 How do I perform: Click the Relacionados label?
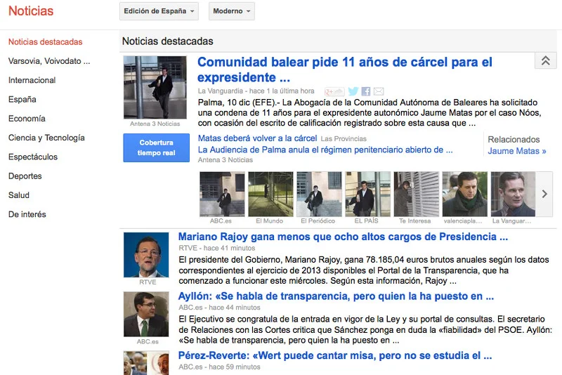(514, 139)
